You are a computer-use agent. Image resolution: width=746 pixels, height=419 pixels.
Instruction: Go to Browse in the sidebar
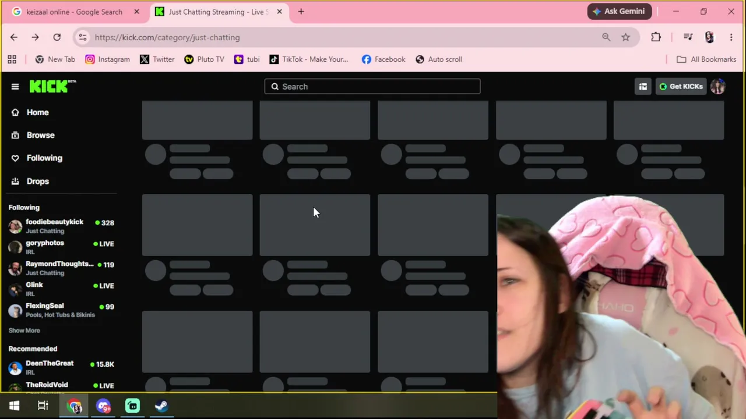pos(40,135)
